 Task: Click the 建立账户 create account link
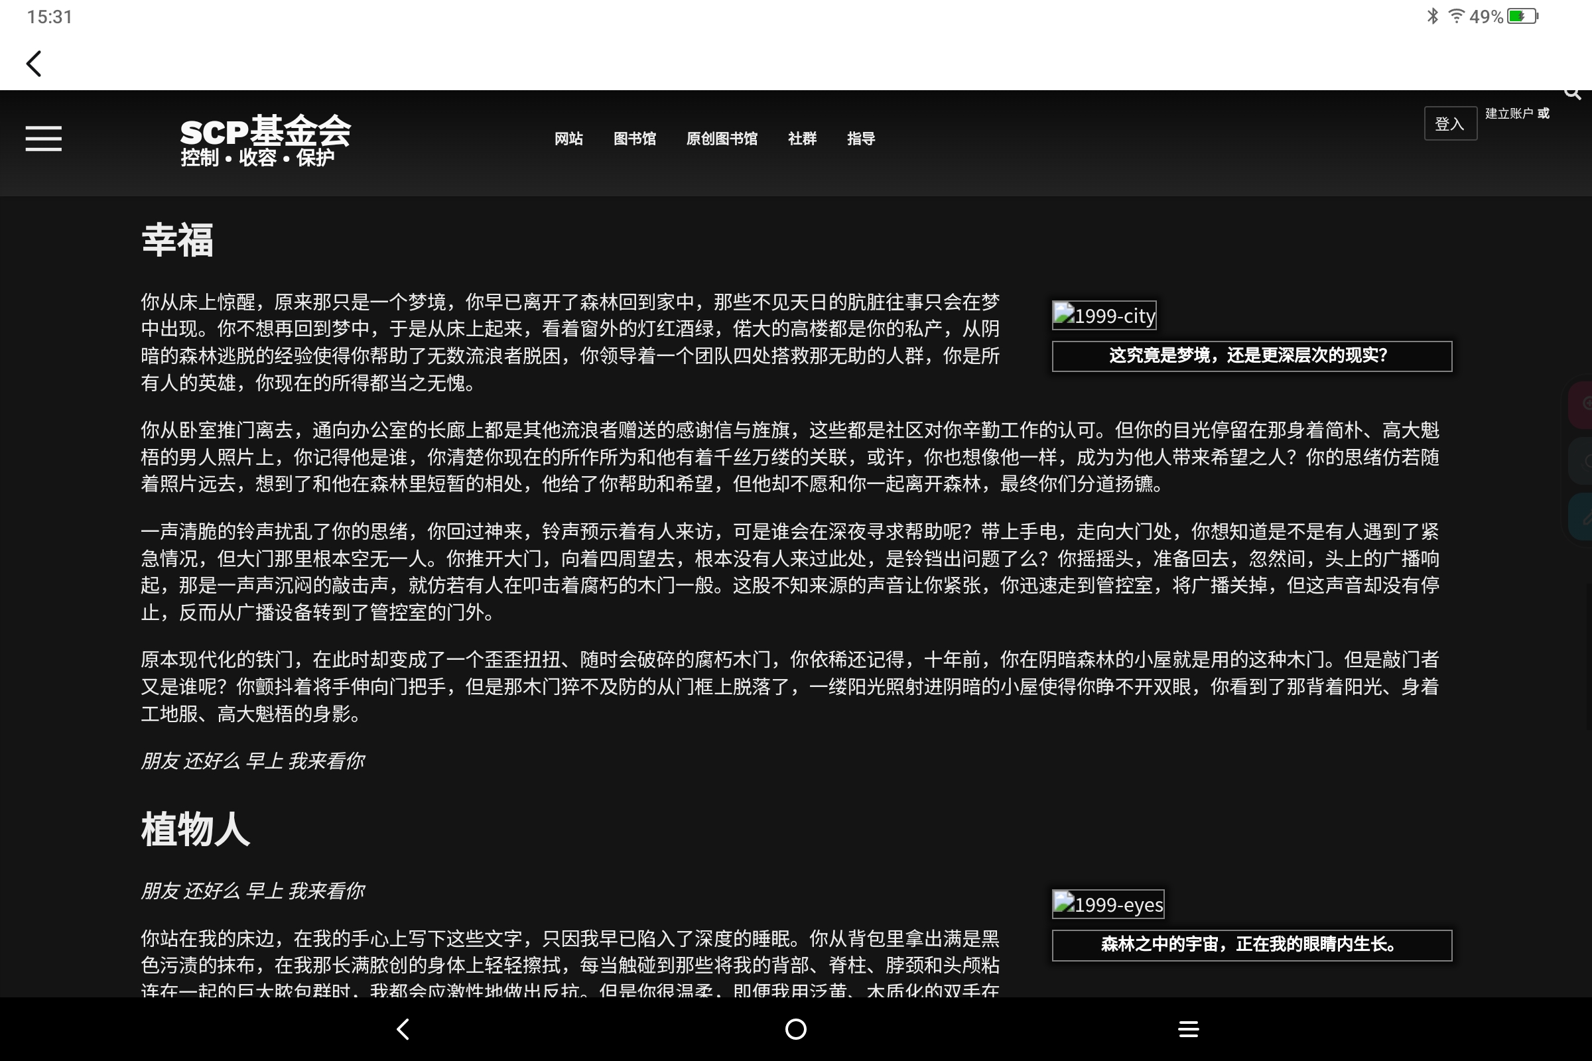[1508, 113]
